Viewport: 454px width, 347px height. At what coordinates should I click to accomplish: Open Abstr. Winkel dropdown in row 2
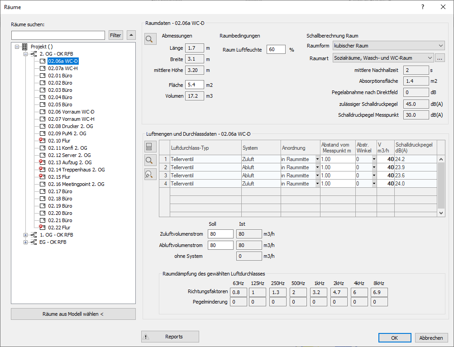point(374,167)
